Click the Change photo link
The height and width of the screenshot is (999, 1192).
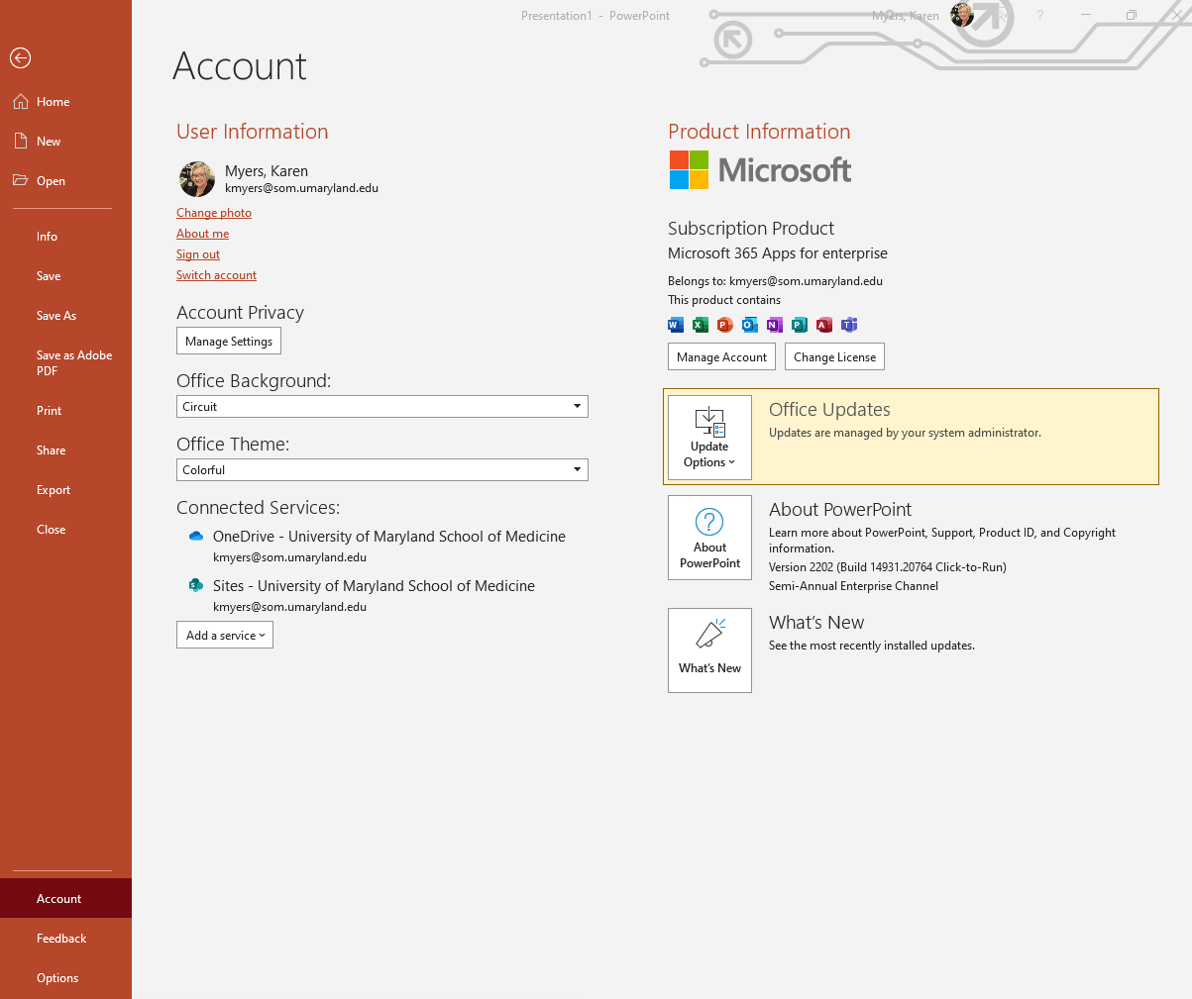point(214,213)
